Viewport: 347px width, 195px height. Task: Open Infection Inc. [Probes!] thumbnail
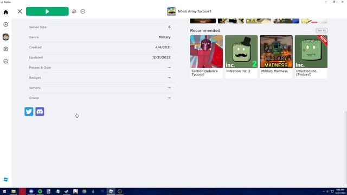[x=311, y=51]
